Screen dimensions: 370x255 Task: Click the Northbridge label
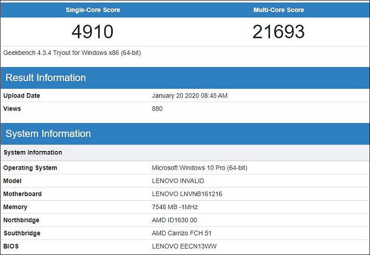[21, 220]
